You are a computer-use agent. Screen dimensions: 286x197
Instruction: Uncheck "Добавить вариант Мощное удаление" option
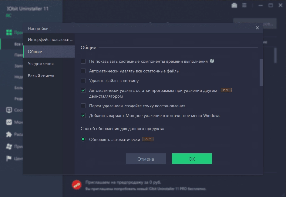click(83, 115)
